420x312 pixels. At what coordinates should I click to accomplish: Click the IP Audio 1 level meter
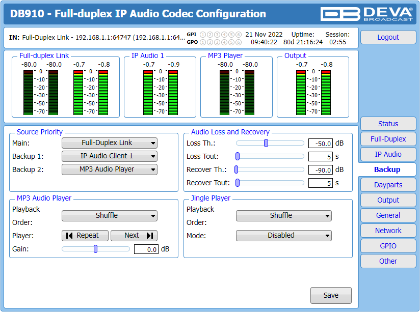click(x=160, y=93)
